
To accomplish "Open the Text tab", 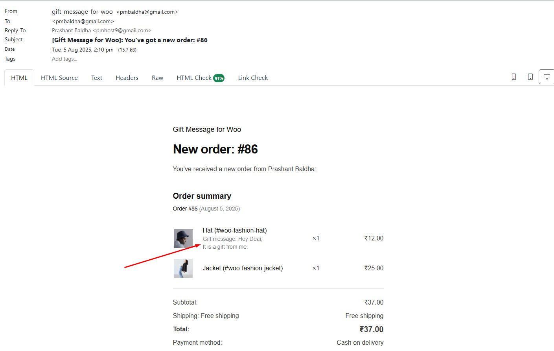I will [x=97, y=78].
